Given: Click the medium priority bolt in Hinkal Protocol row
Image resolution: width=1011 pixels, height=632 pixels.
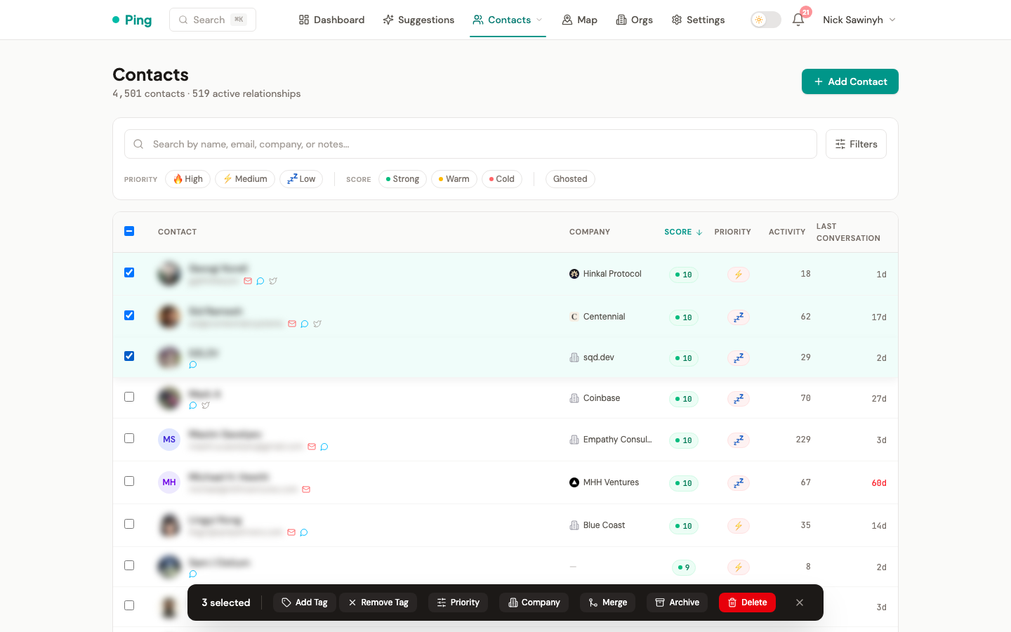Looking at the screenshot, I should coord(739,275).
